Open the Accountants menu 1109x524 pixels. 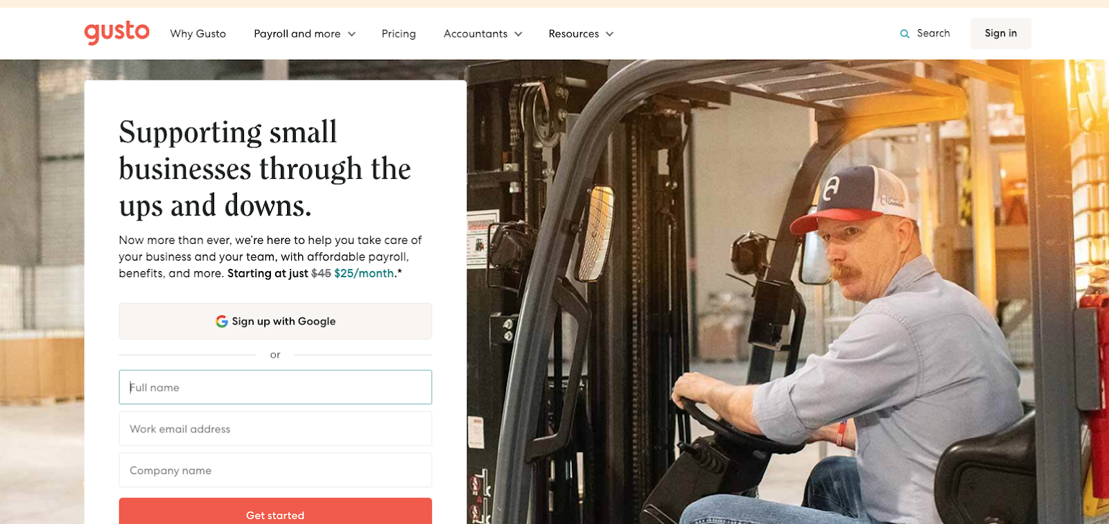(x=482, y=33)
